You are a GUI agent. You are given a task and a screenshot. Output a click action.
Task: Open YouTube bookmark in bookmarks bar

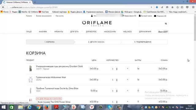43,12
